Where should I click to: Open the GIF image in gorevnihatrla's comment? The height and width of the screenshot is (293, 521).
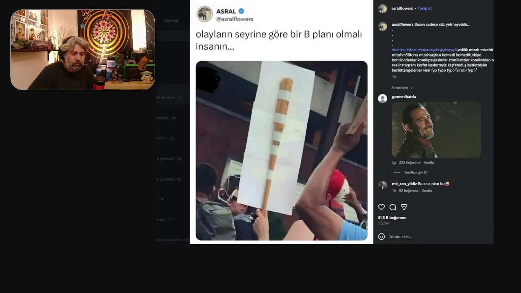436,130
